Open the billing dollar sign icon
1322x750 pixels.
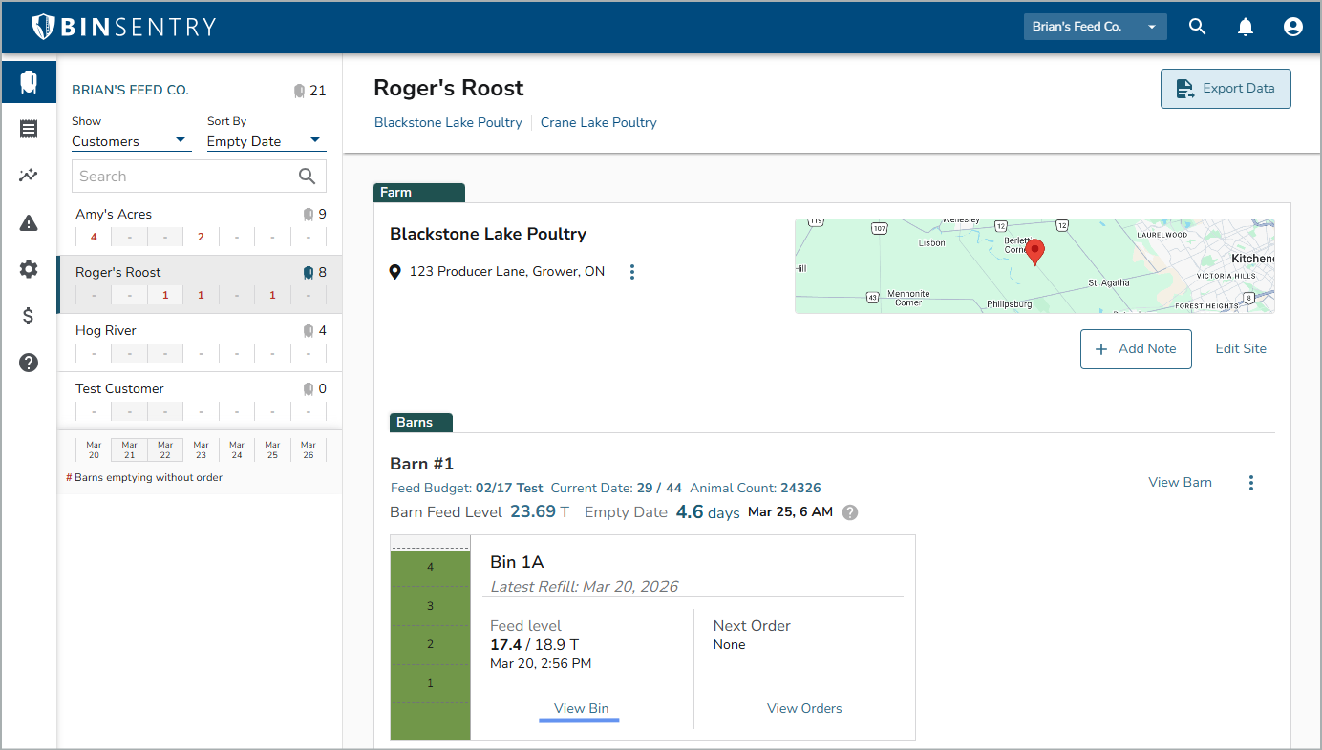29,316
